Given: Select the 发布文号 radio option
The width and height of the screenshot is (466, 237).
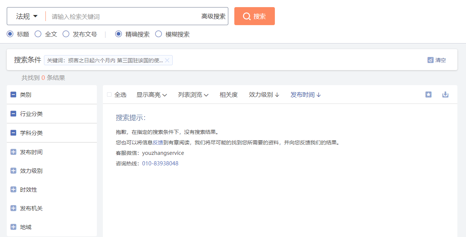Looking at the screenshot, I should pos(66,34).
